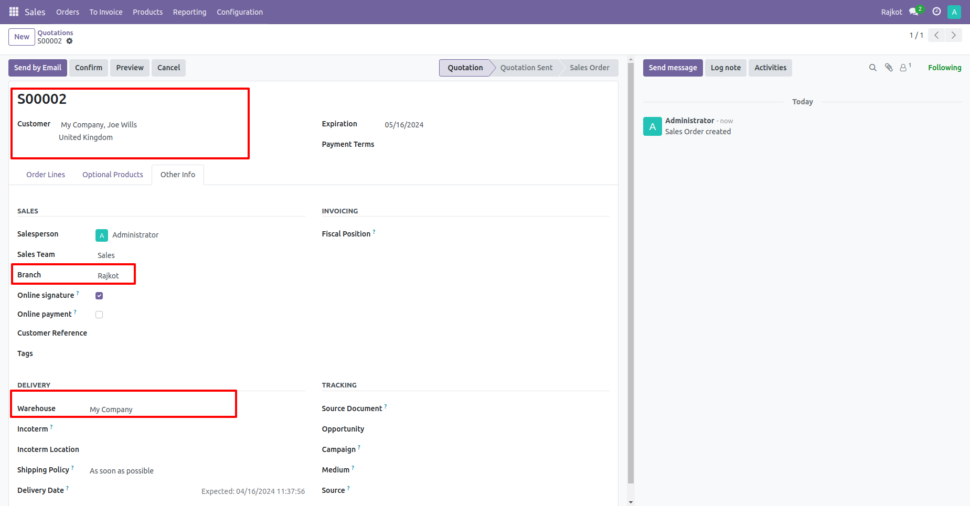Screen dimensions: 970x506
Task: Select the Quotation Sent stage in pipeline
Action: (x=526, y=67)
